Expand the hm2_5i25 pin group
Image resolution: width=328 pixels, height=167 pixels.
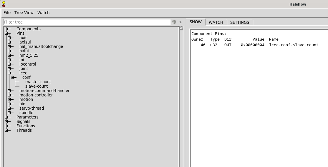tap(9, 55)
